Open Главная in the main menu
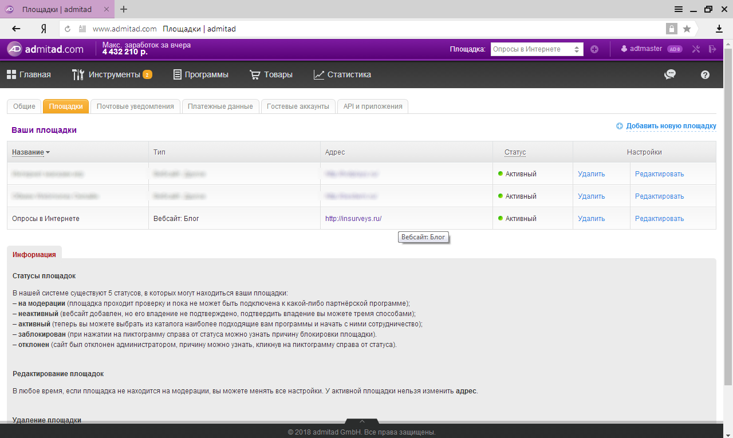Image resolution: width=733 pixels, height=438 pixels. (29, 74)
